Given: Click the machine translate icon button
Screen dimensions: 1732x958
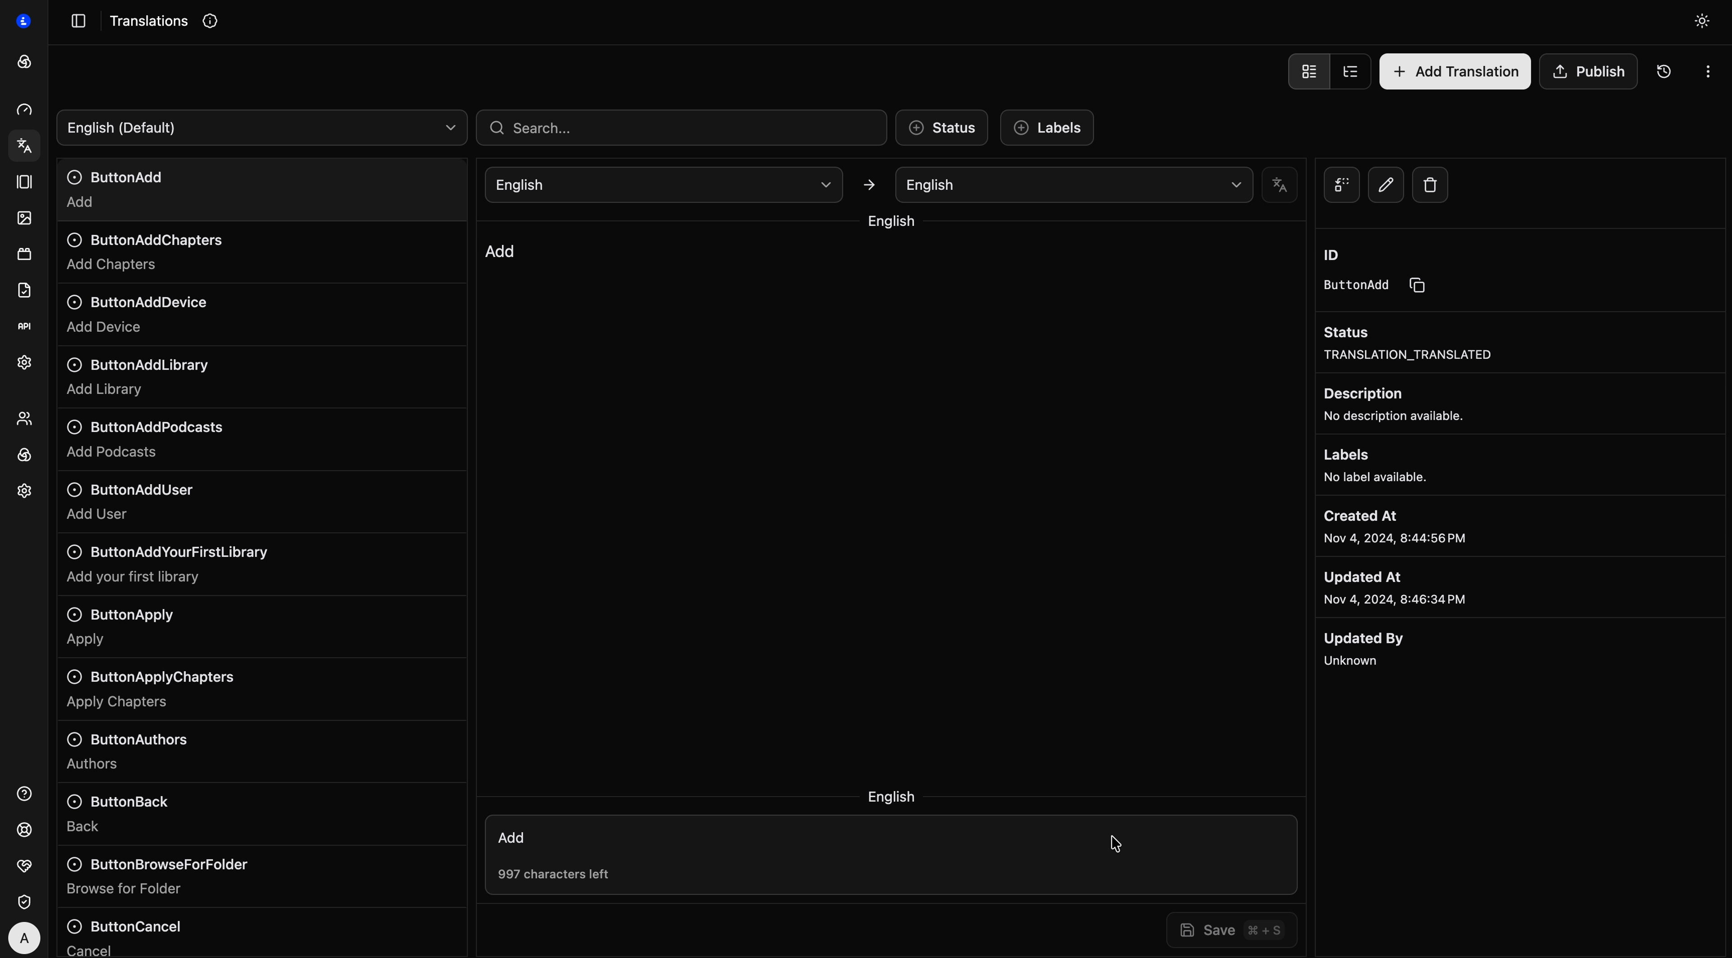Looking at the screenshot, I should pyautogui.click(x=1280, y=185).
